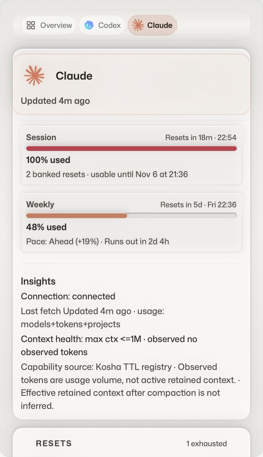Click the Updated 4m ago status text

pyautogui.click(x=55, y=101)
